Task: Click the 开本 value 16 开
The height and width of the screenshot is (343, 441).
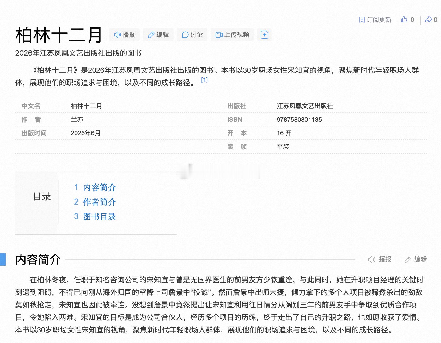Action: click(284, 133)
